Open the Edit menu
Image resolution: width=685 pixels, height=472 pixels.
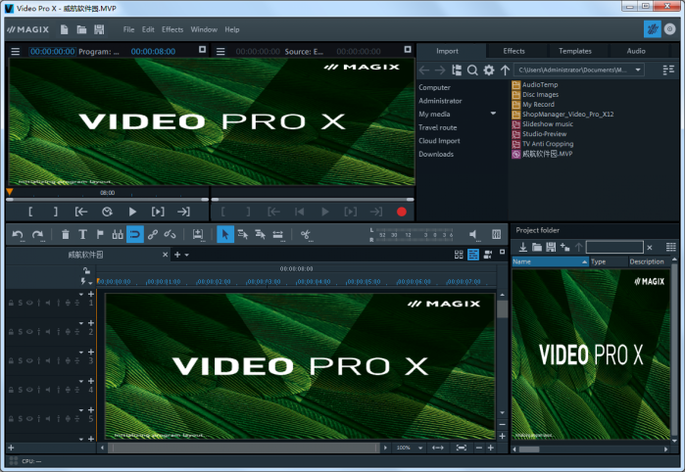tap(148, 29)
